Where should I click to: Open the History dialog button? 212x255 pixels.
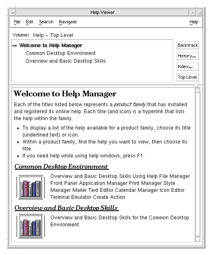pyautogui.click(x=187, y=56)
